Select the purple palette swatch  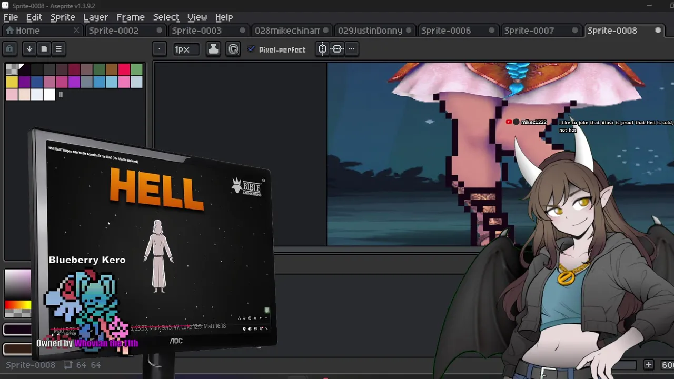click(24, 82)
